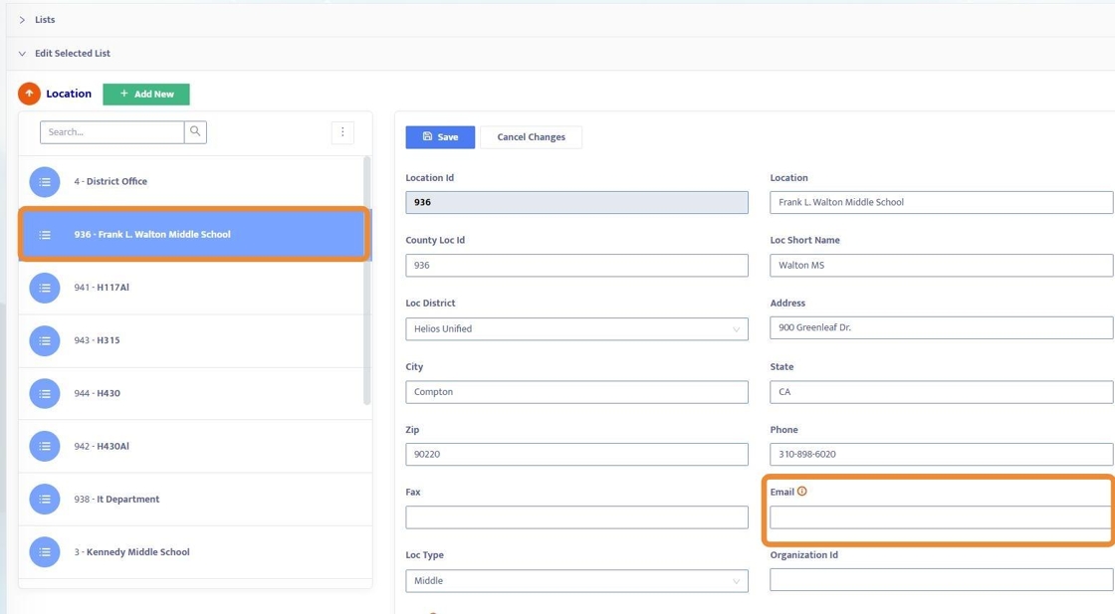Click the Add New button
The image size is (1115, 614).
click(146, 94)
